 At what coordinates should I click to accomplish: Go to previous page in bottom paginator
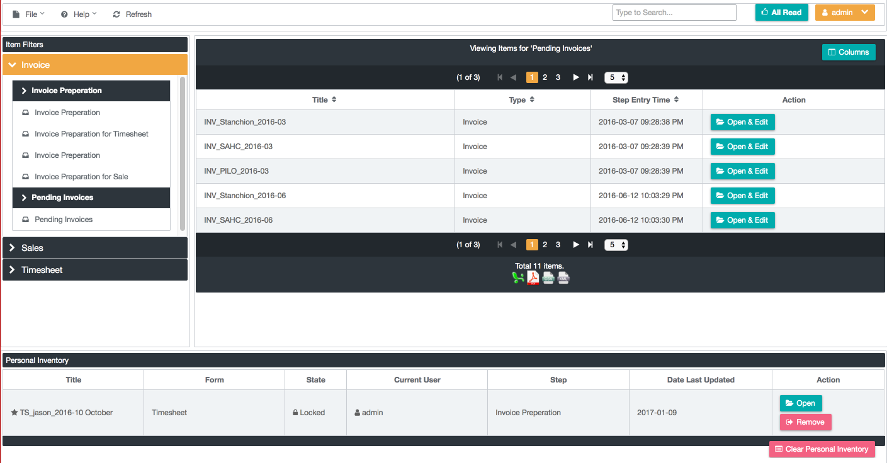(x=514, y=245)
